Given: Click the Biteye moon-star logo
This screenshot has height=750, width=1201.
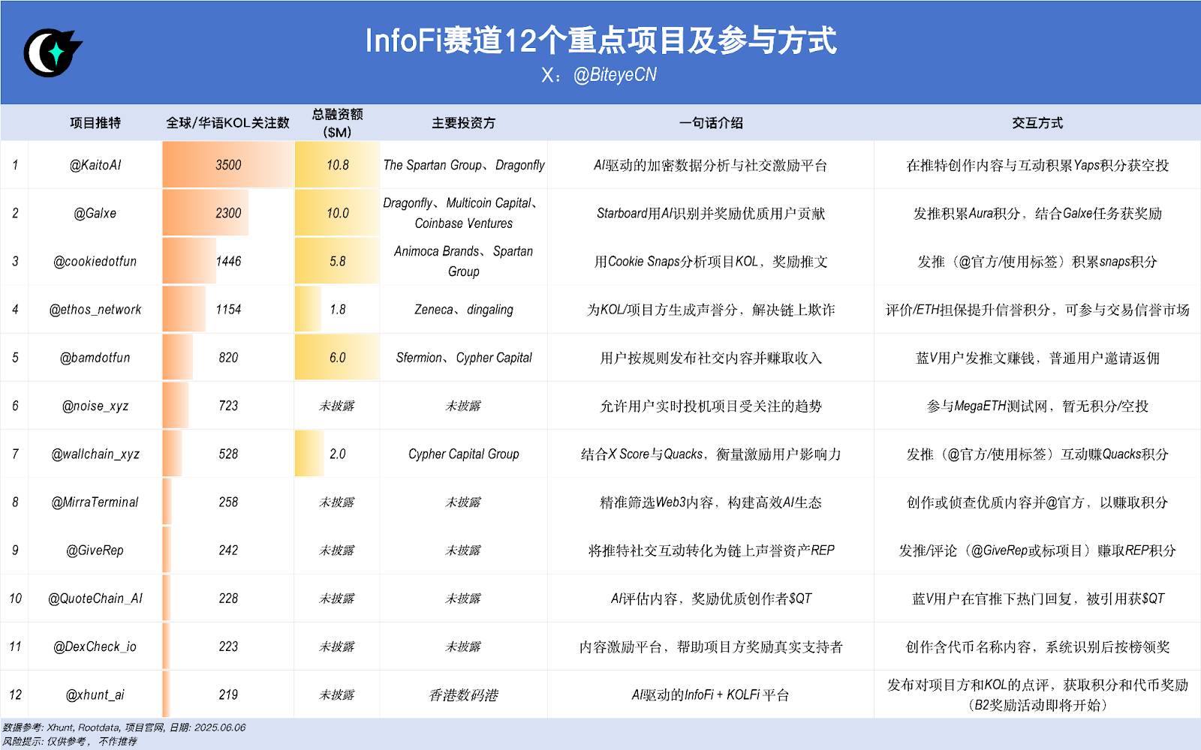Looking at the screenshot, I should pyautogui.click(x=53, y=52).
